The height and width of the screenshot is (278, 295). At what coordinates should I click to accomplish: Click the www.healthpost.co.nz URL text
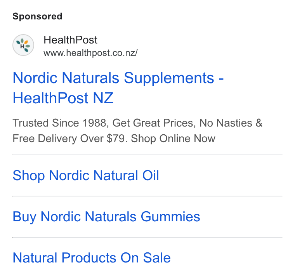coord(90,53)
